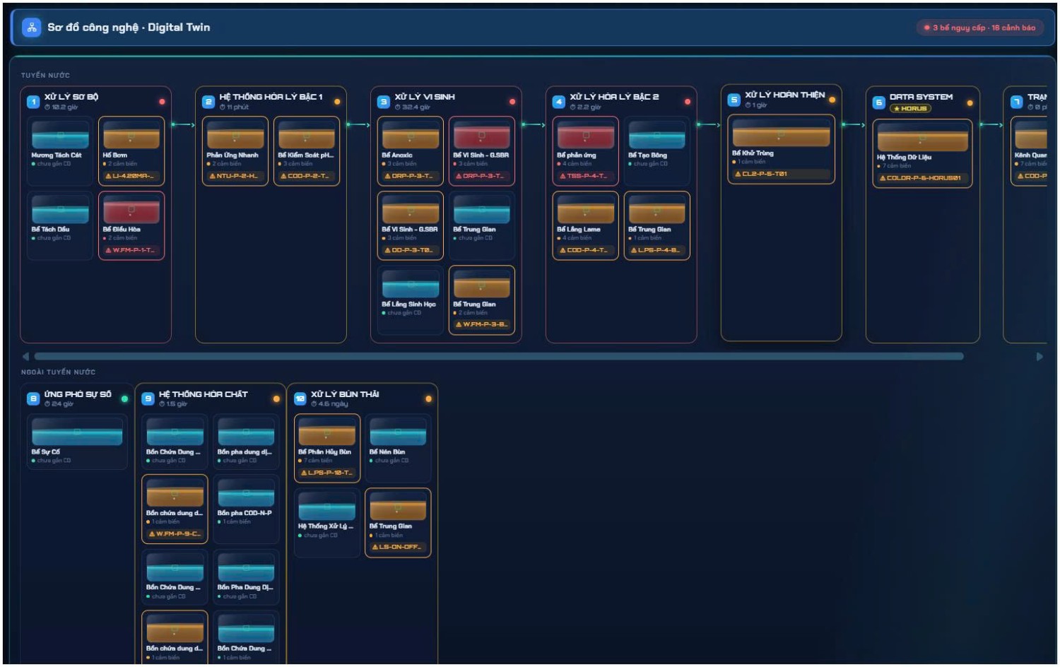Open the W.FM-P-1-T alarm chip on Bể Điều Hòa
The width and height of the screenshot is (1060, 667).
pos(131,250)
